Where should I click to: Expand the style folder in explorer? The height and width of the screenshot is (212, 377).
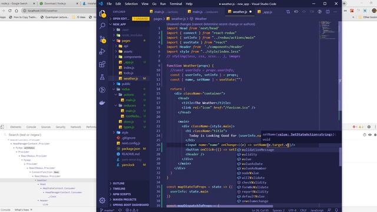(125, 132)
